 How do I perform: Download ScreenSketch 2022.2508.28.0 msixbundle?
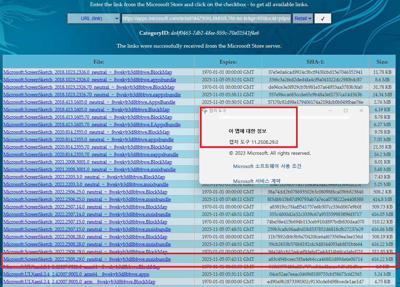point(87,244)
